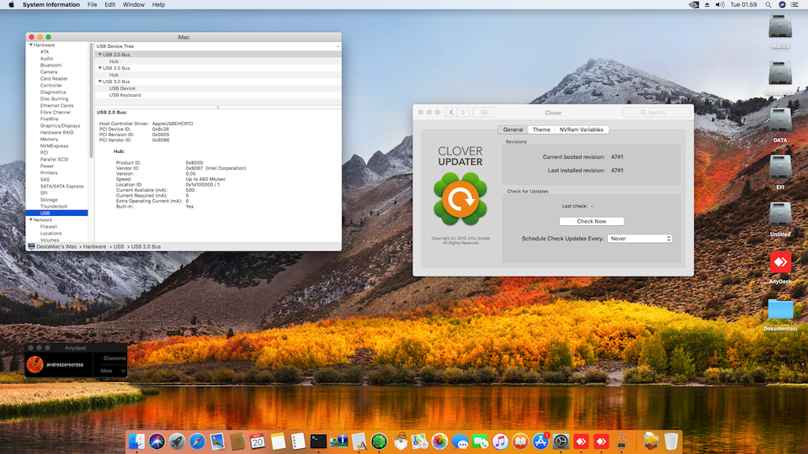The width and height of the screenshot is (808, 454).
Task: Open Maps app in the Dock
Action: (x=419, y=441)
